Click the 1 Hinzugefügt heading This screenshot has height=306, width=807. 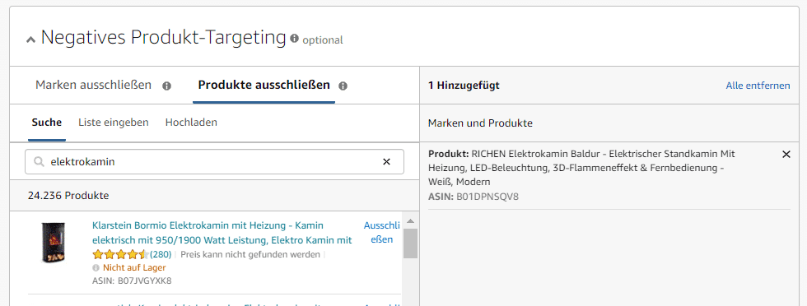[x=464, y=86]
